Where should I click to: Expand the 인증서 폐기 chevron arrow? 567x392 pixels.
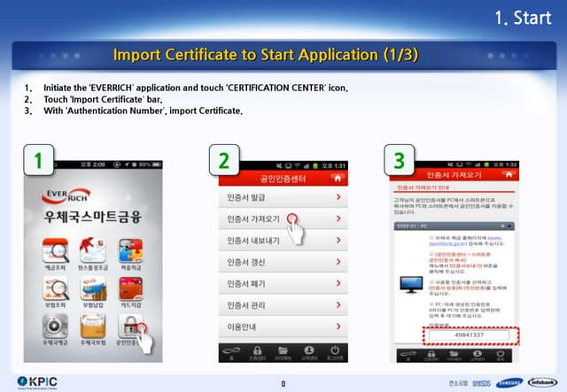(338, 283)
